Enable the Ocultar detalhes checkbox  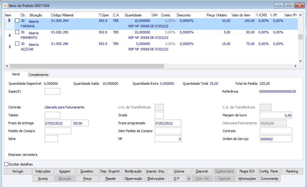point(6,164)
